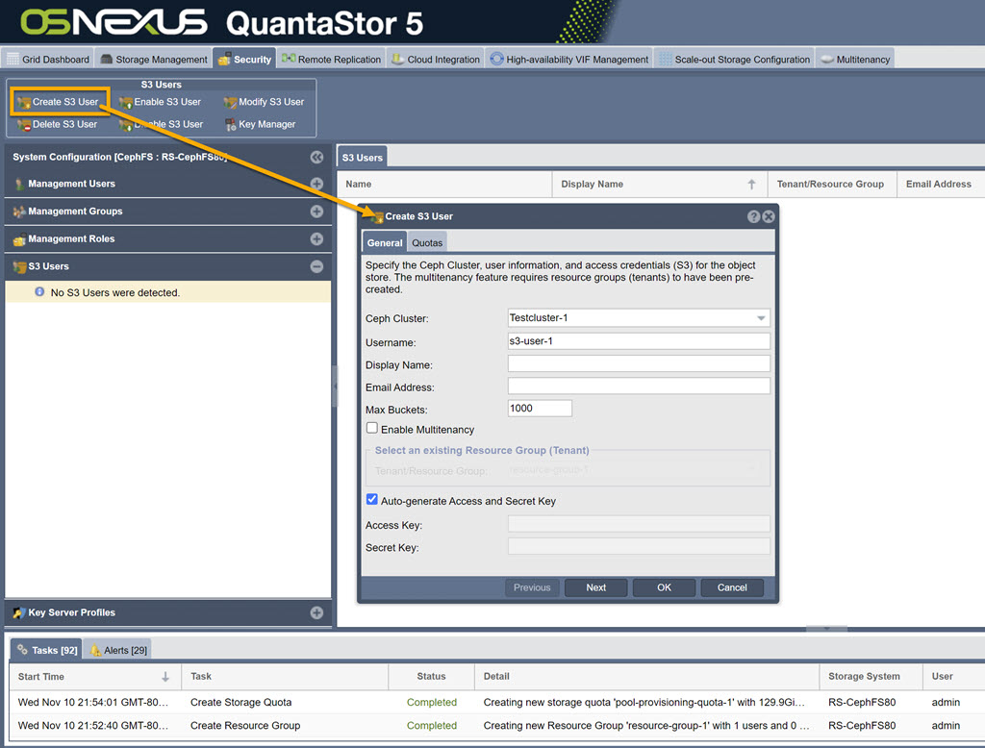Enable the Multitenancy checkbox
985x748 pixels.
click(372, 428)
